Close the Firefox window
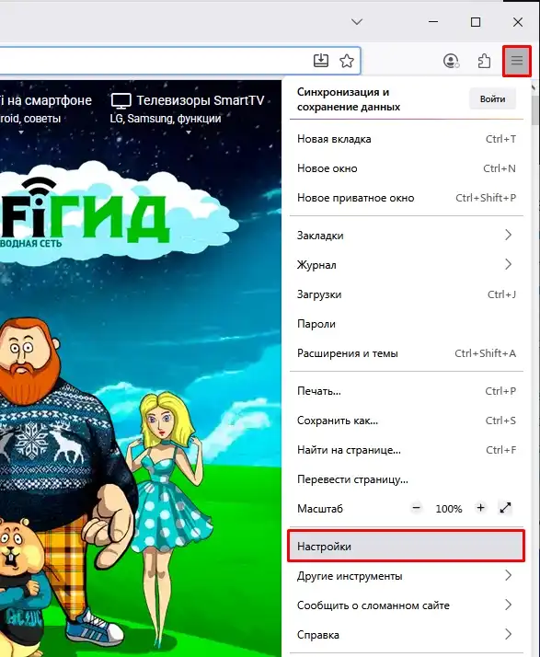This screenshot has width=540, height=657. (x=518, y=21)
